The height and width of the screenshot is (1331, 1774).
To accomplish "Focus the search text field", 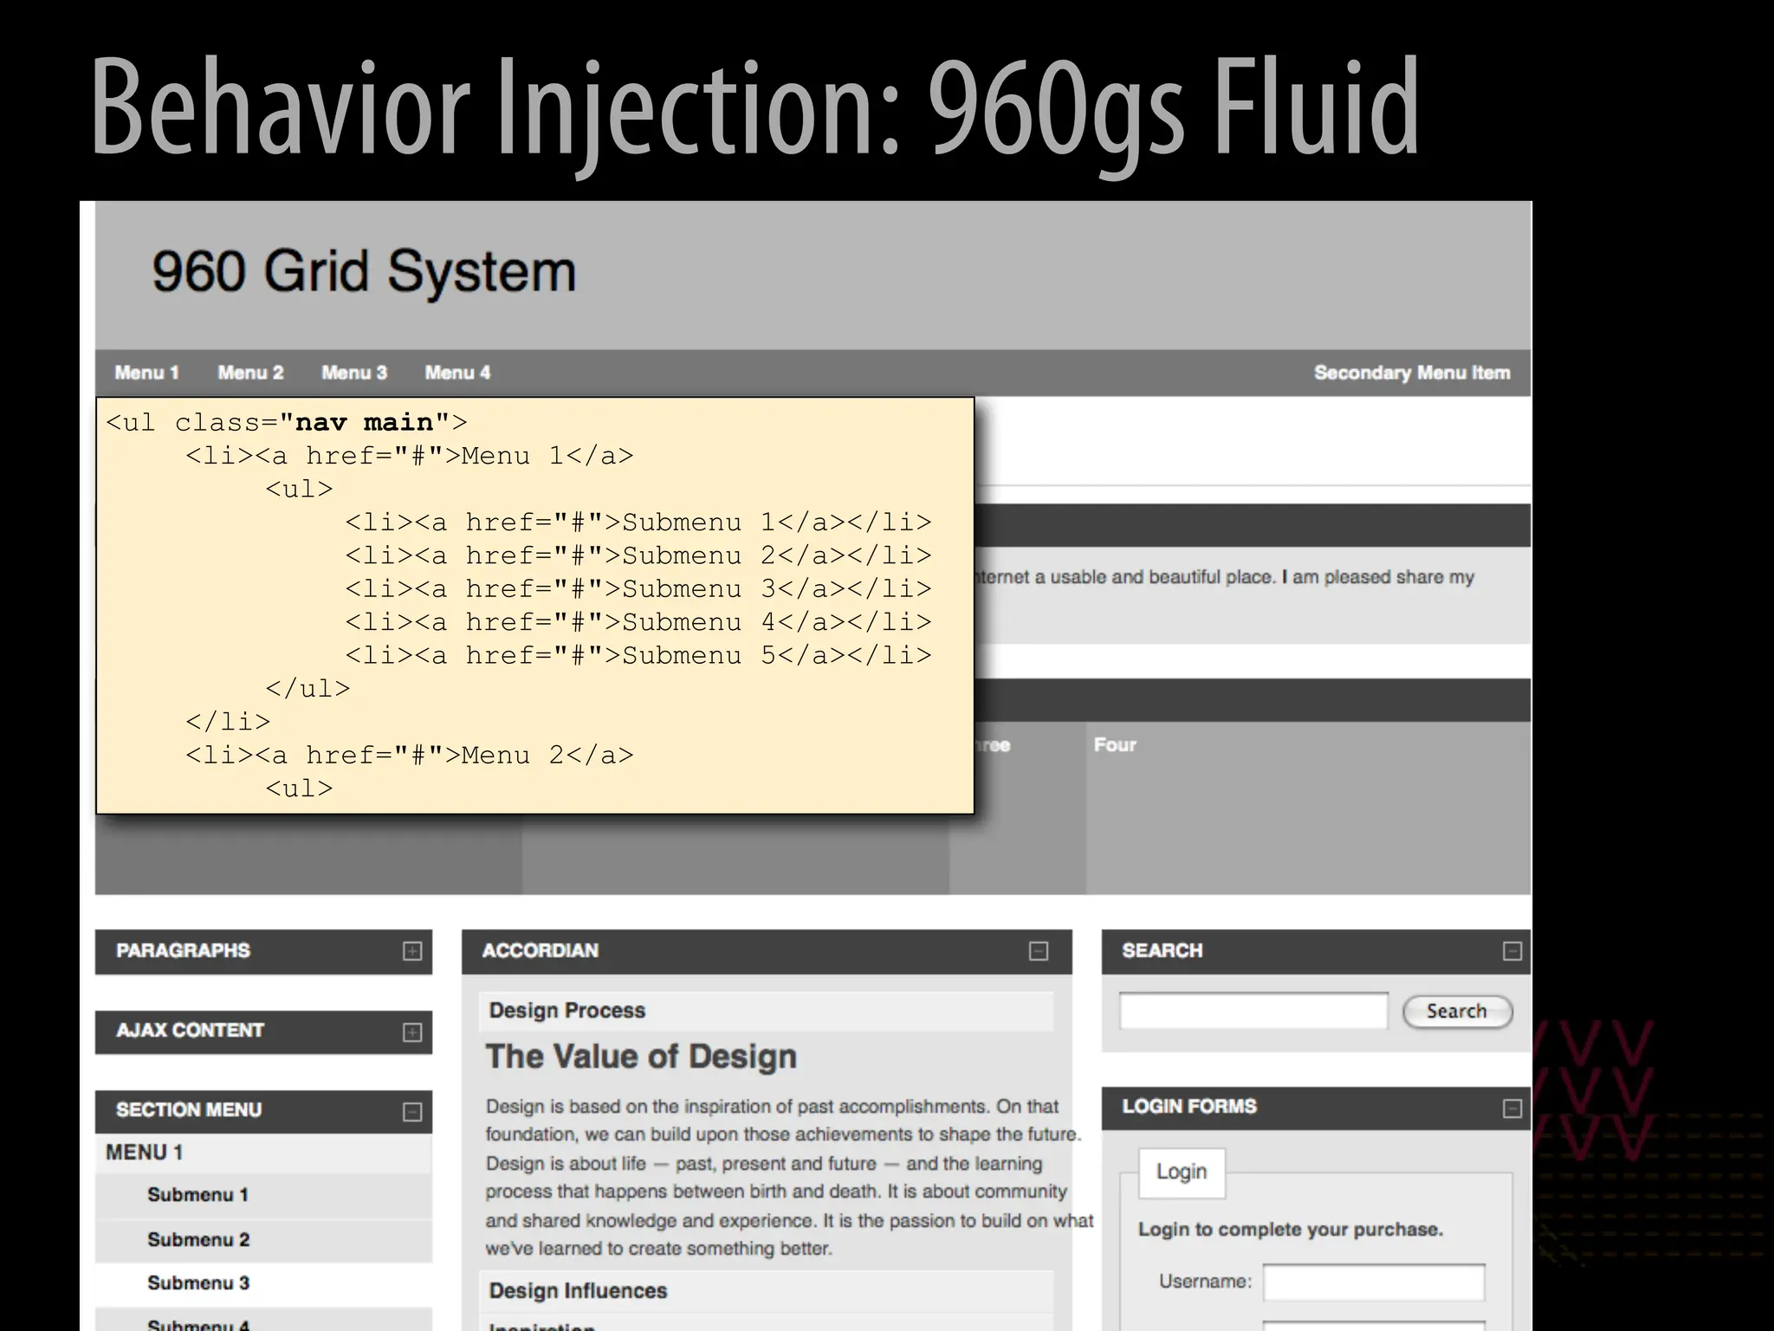I will pos(1253,1011).
